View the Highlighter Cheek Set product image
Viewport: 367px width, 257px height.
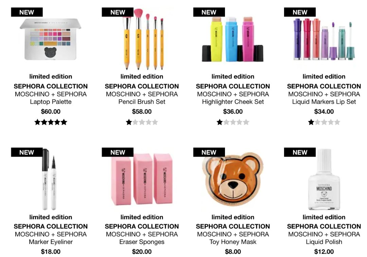(233, 39)
